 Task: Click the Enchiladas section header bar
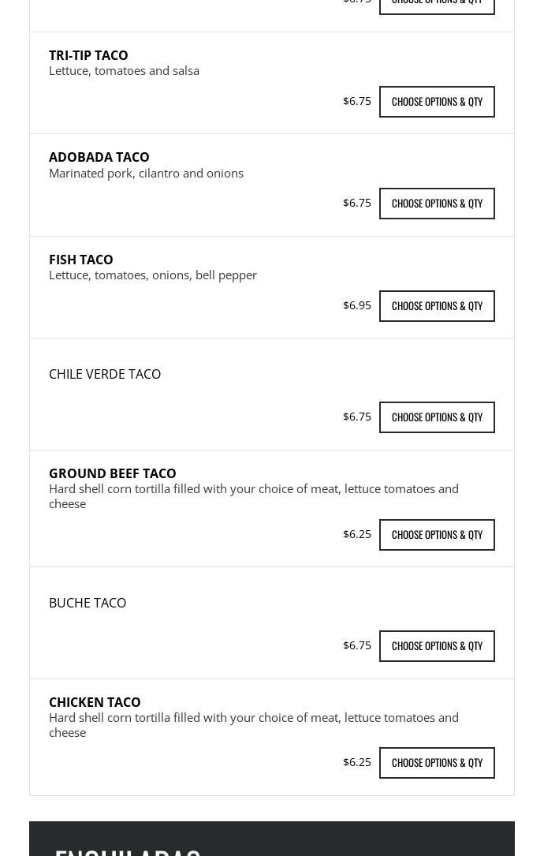(272, 839)
